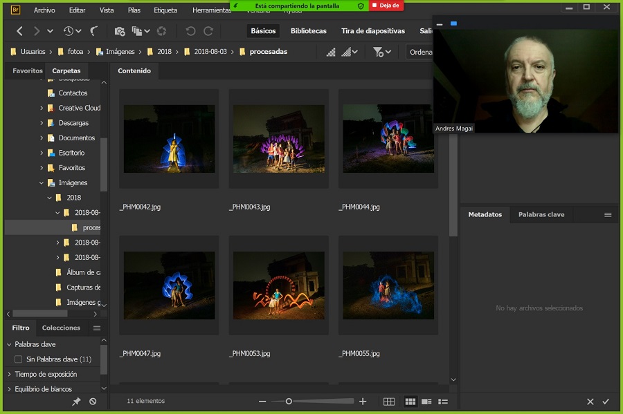Click the refine copy-stack icon
The height and width of the screenshot is (414, 623).
pos(137,31)
